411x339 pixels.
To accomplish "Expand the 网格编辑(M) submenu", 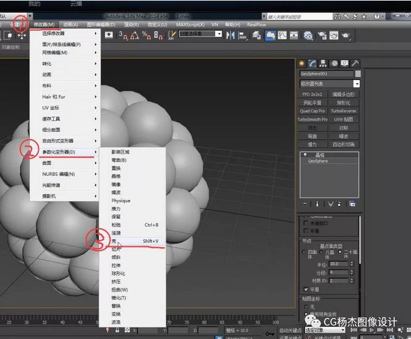I will [x=65, y=52].
